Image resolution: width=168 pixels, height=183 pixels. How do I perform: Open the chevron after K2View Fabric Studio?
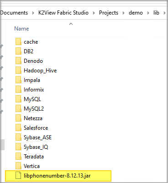point(94,13)
